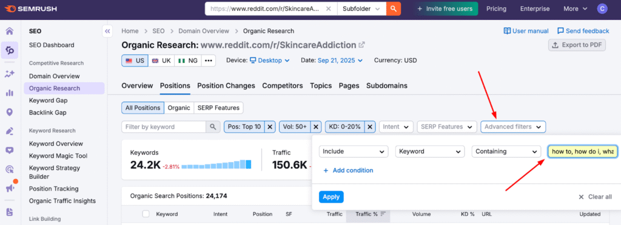Open the Subfolder scope dropdown
The width and height of the screenshot is (621, 225).
tap(361, 8)
